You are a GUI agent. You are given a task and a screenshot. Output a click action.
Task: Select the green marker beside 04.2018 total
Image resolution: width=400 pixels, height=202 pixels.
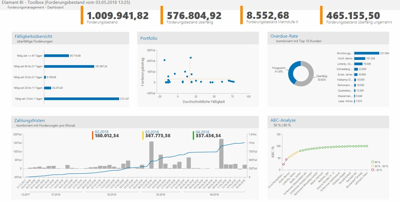tap(193, 135)
